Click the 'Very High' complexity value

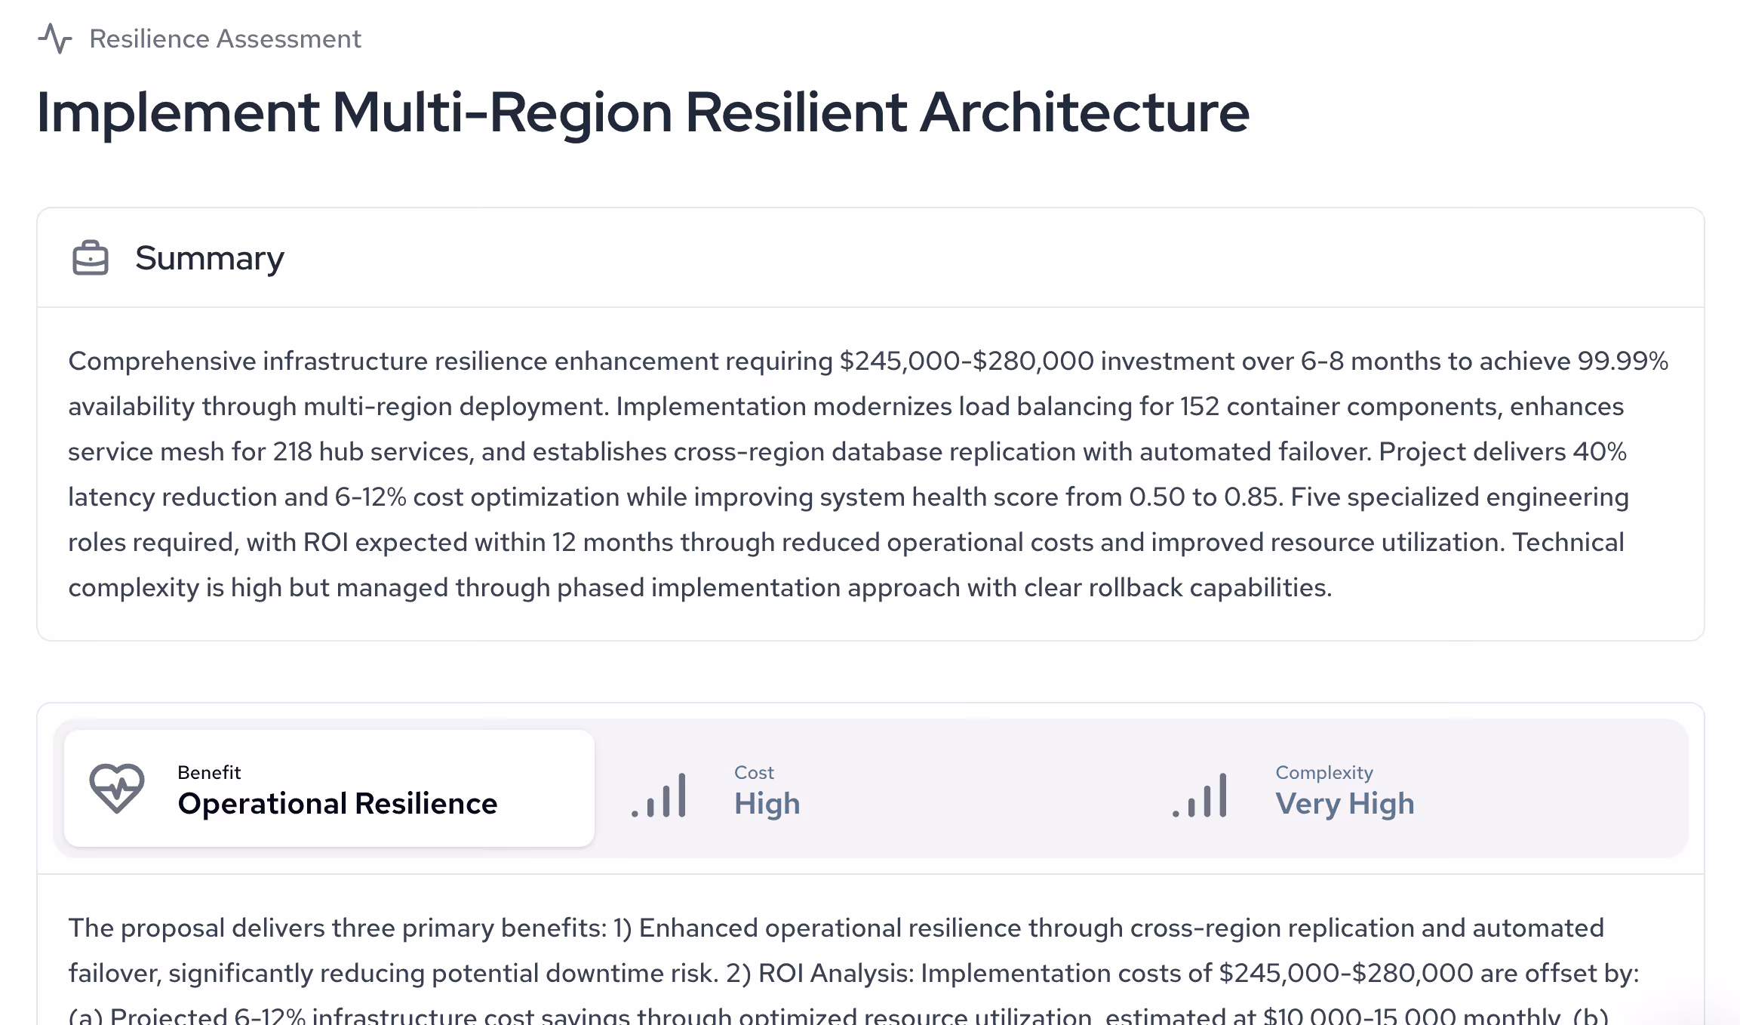(1345, 804)
